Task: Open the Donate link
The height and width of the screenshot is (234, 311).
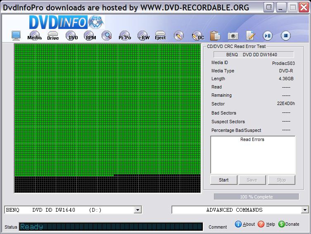Action: point(292,224)
